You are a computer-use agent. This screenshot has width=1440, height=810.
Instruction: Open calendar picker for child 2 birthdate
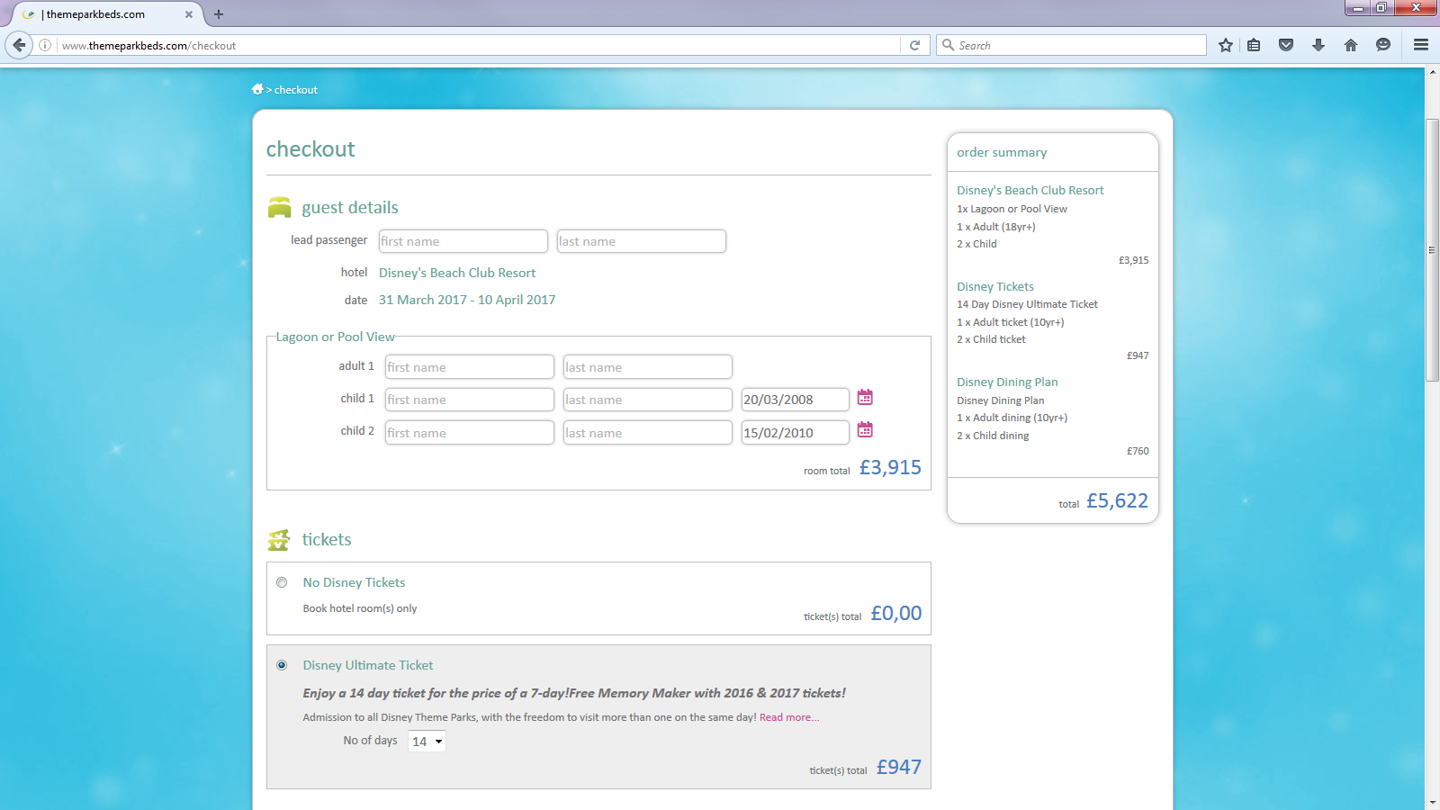point(865,429)
